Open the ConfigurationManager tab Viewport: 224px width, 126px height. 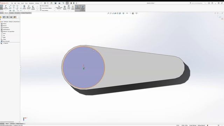[8, 17]
